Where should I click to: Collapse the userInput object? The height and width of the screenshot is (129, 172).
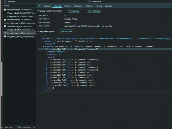(x=42, y=41)
